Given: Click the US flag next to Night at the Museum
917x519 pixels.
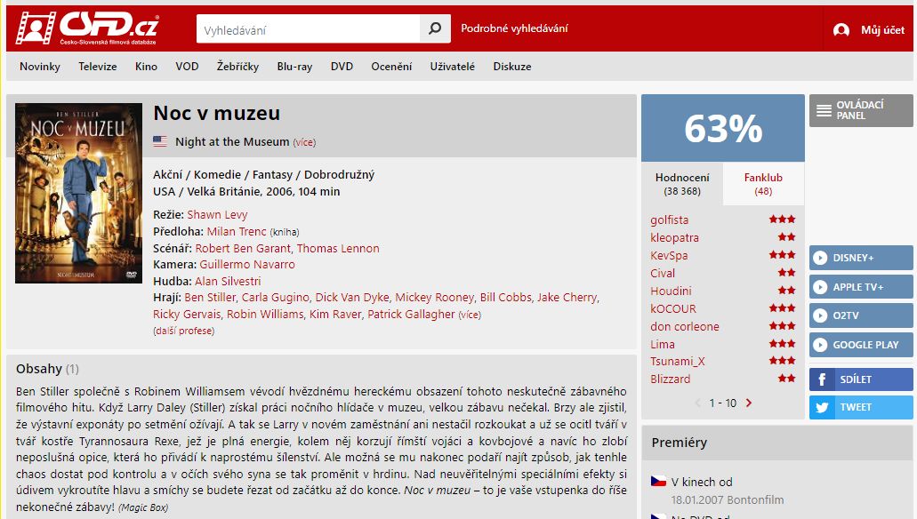Looking at the screenshot, I should (x=160, y=141).
